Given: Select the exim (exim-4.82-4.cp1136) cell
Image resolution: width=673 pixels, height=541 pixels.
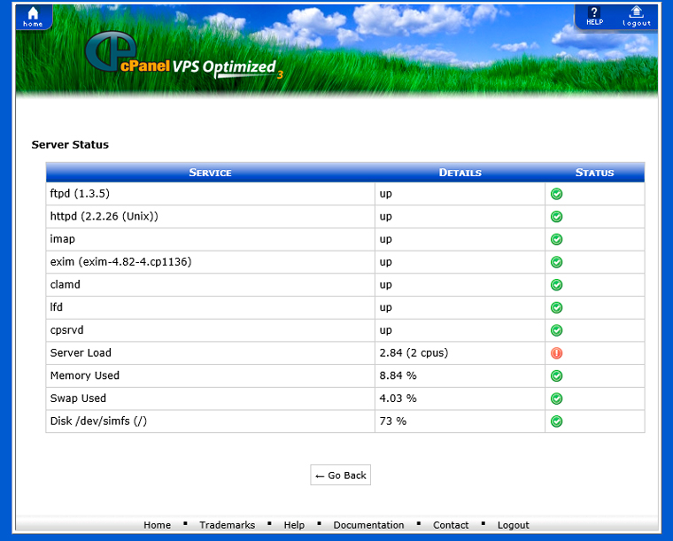Looking at the screenshot, I should [211, 262].
